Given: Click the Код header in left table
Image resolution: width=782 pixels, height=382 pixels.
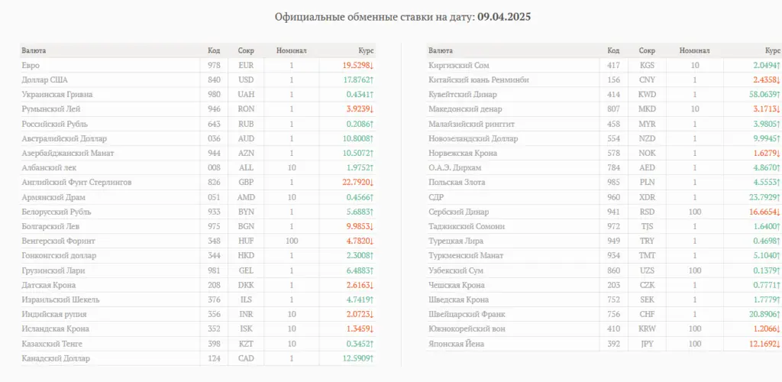Looking at the screenshot, I should 214,50.
